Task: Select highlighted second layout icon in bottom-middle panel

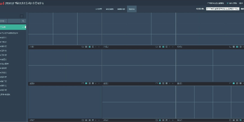Action: click(160, 120)
